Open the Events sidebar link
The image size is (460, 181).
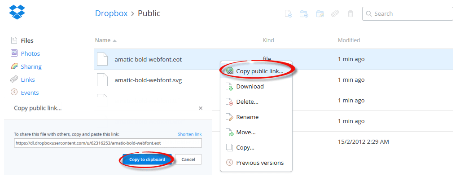tap(30, 92)
